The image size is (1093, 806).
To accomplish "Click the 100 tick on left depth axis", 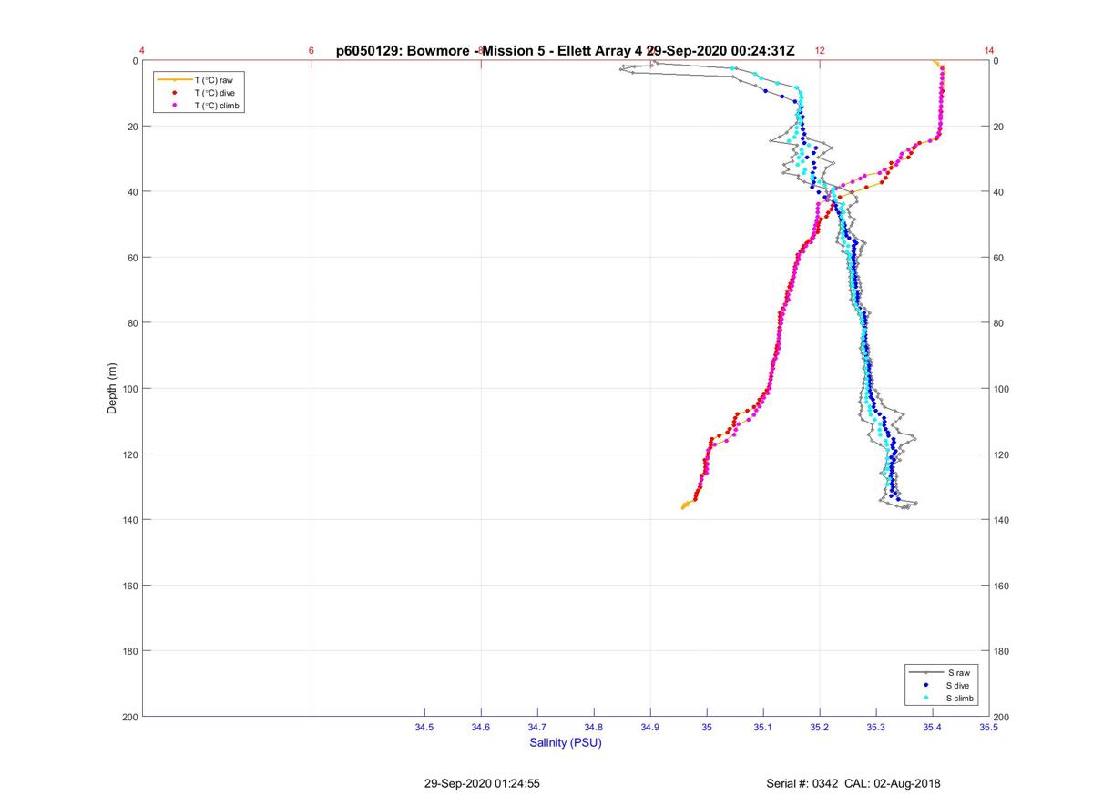I will pos(130,389).
